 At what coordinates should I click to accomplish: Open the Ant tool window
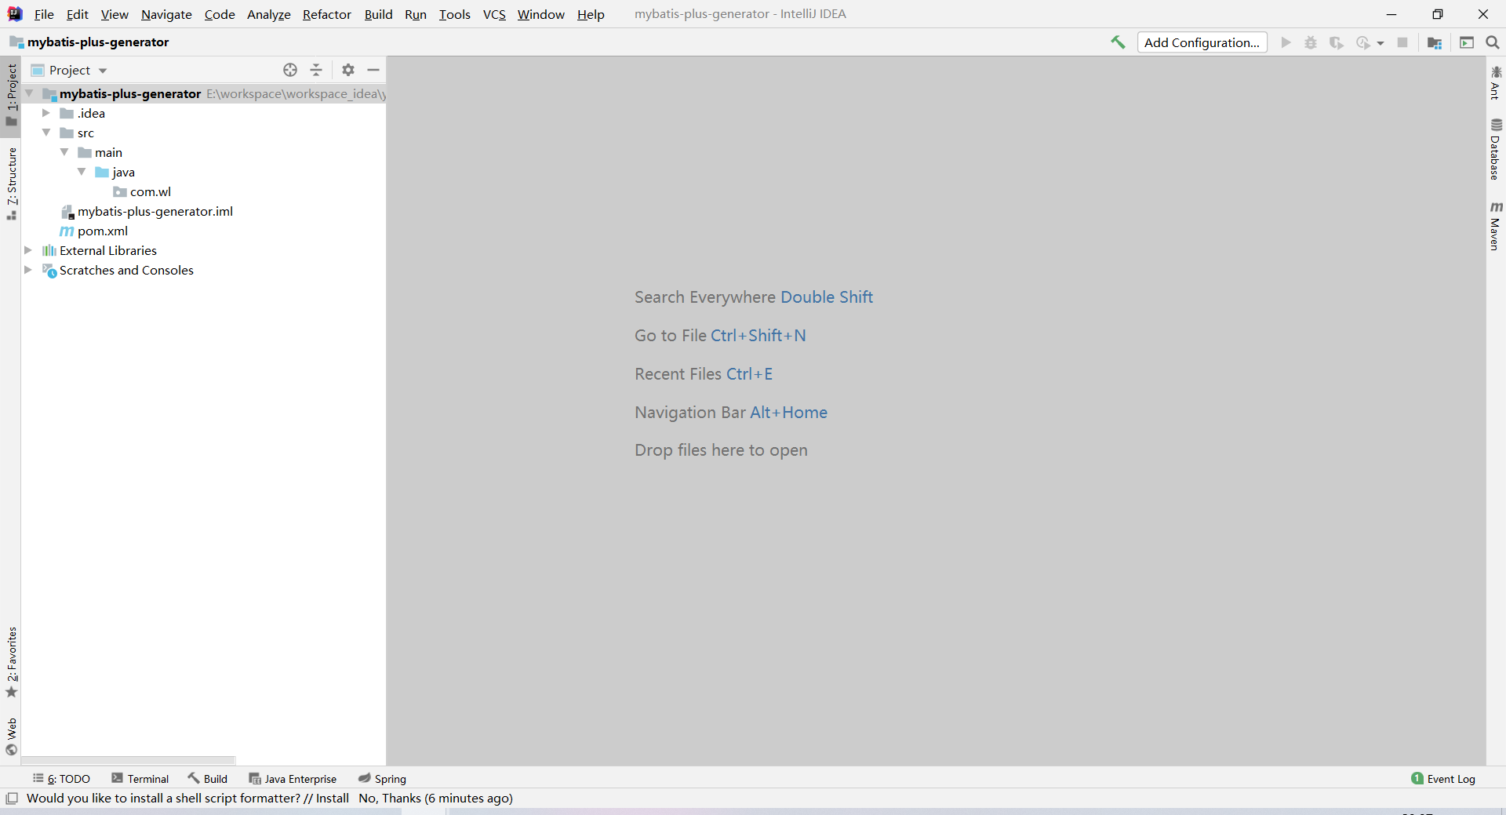pos(1496,83)
